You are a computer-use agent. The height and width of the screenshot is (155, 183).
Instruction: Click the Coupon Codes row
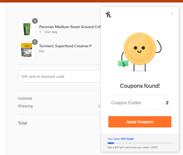[x=140, y=103]
